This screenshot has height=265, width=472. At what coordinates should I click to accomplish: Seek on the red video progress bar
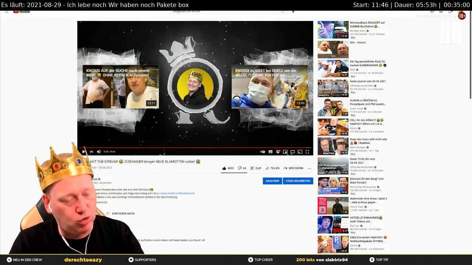(195, 148)
